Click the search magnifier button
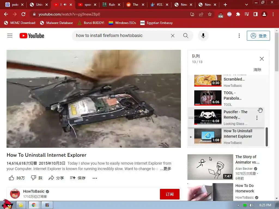The image size is (279, 209). 186,36
